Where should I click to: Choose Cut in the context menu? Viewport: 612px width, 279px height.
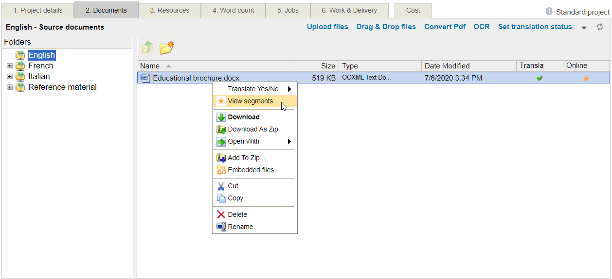(x=233, y=186)
